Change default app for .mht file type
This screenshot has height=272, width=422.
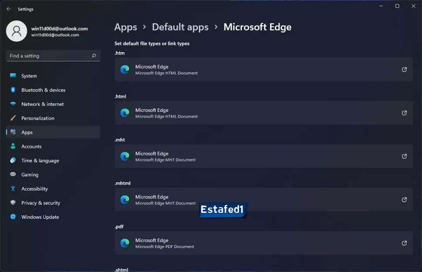pyautogui.click(x=263, y=156)
